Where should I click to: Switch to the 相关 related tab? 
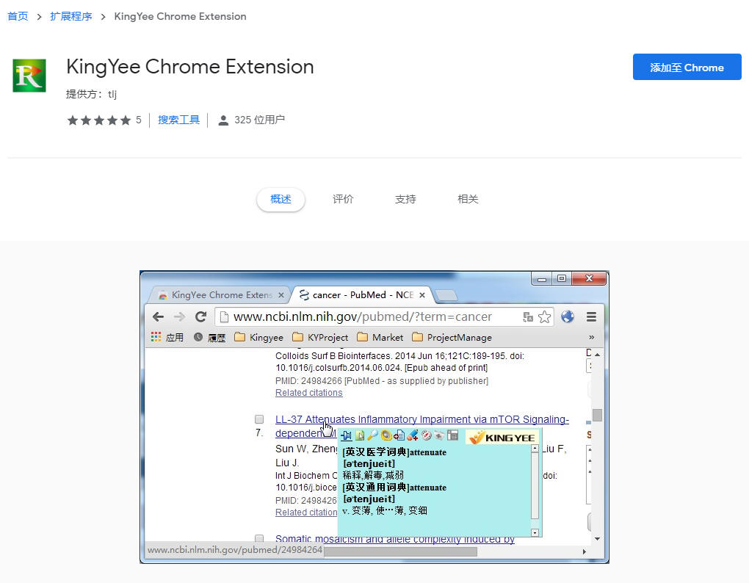468,199
